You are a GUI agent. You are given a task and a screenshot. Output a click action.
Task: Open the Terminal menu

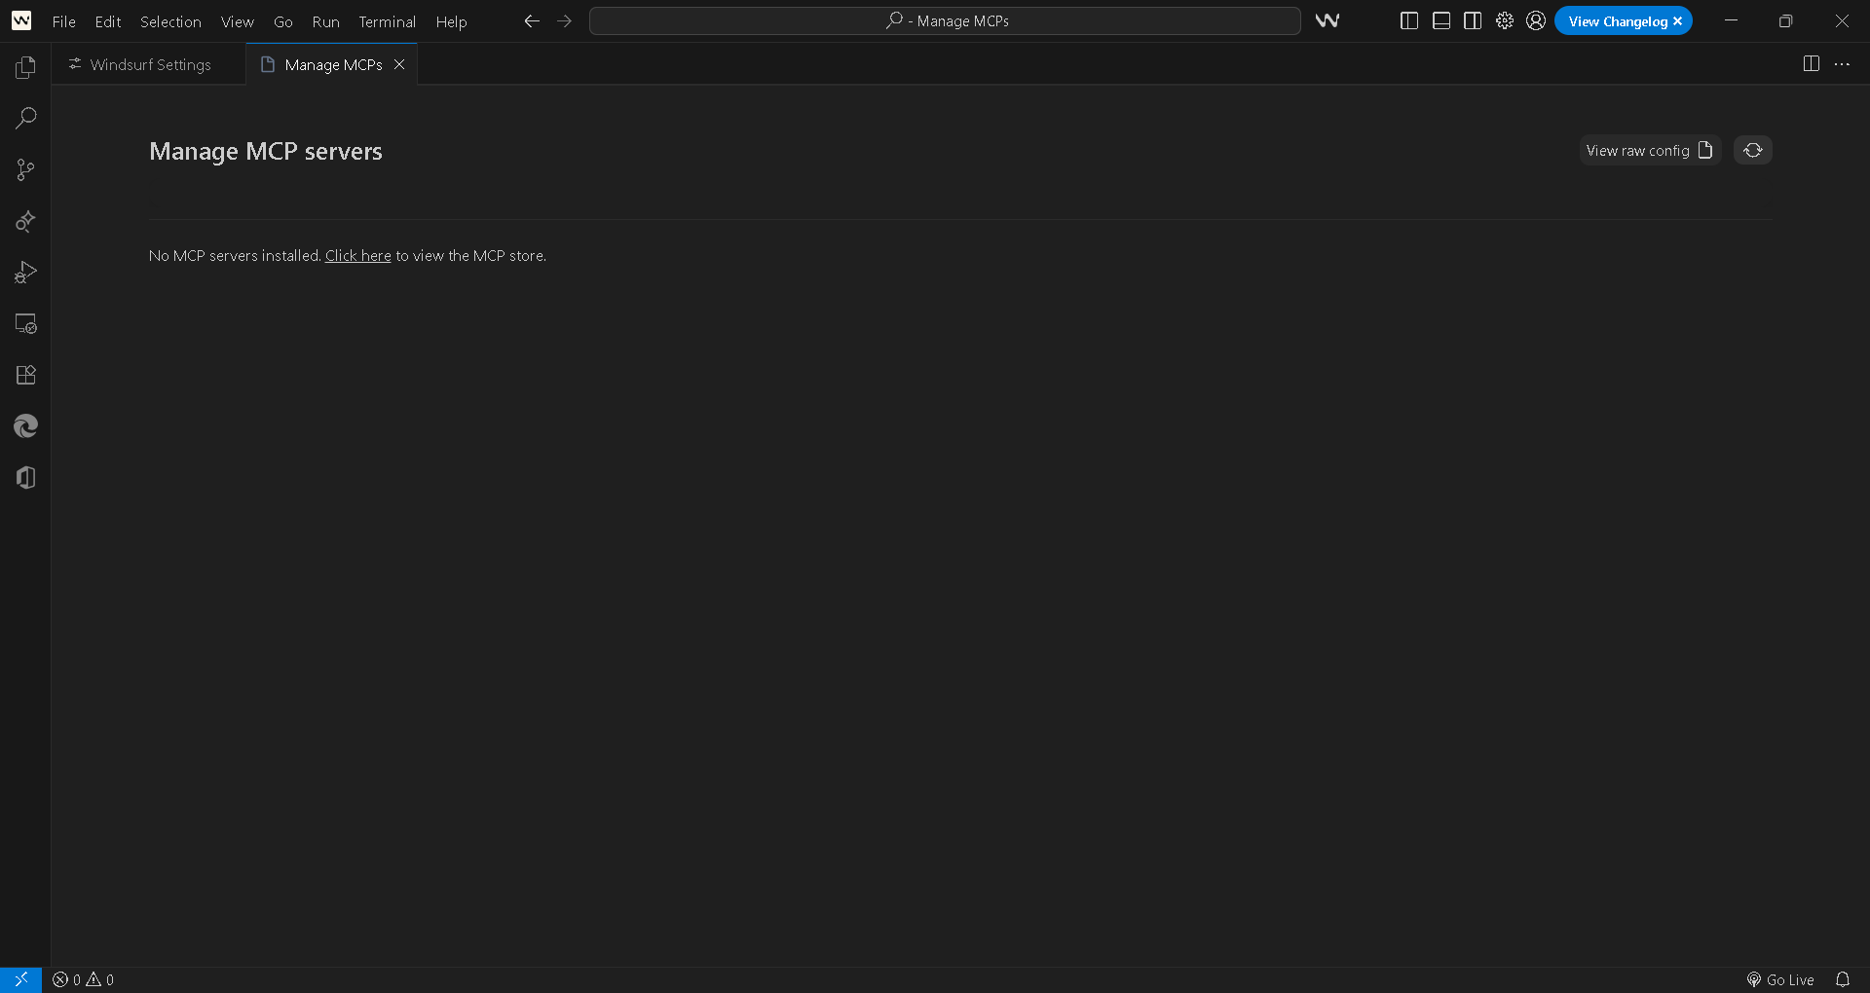tap(387, 21)
